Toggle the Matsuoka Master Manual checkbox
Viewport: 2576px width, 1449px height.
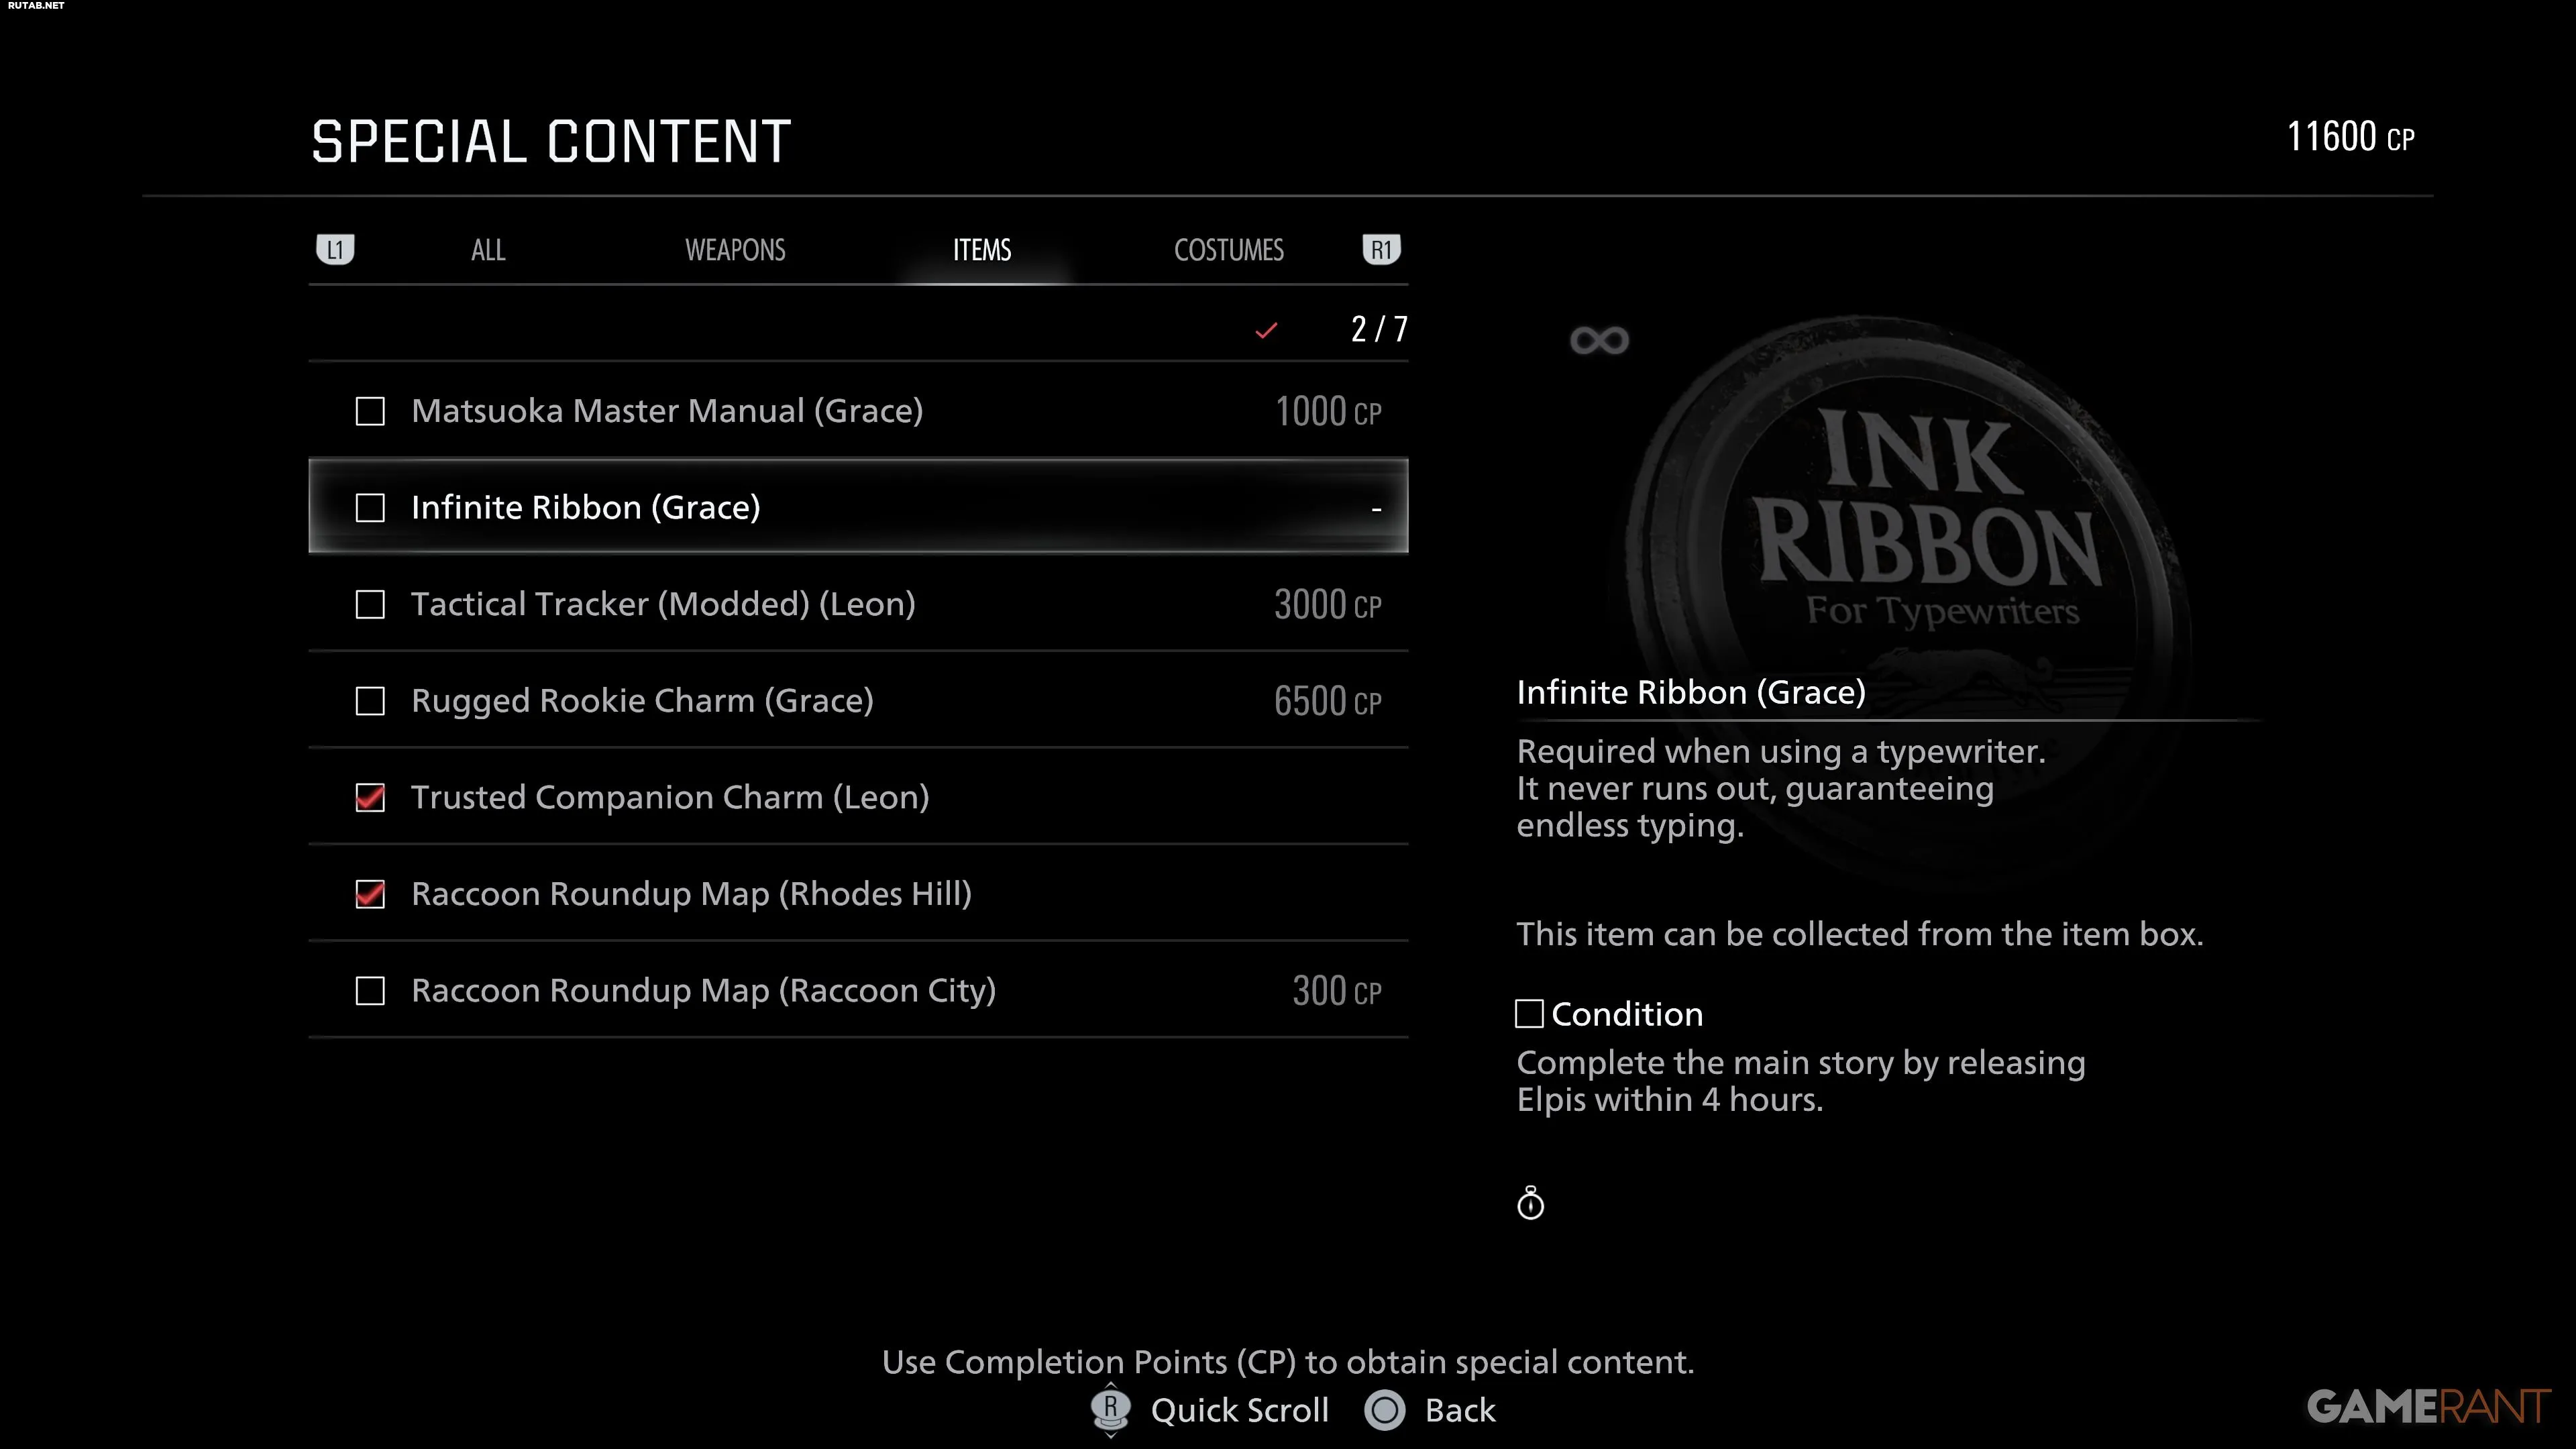(370, 411)
